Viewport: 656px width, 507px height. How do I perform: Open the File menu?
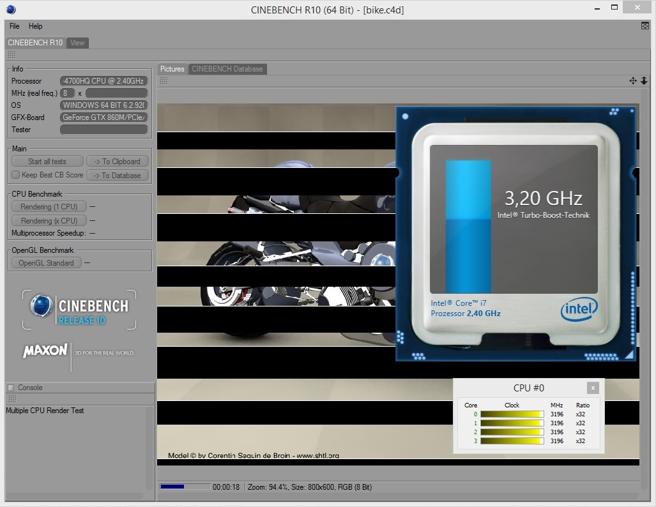point(14,26)
